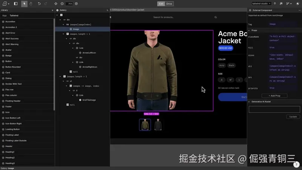302x170 pixels.
Task: Zoom out with the minus icon
Action: coord(62,4)
